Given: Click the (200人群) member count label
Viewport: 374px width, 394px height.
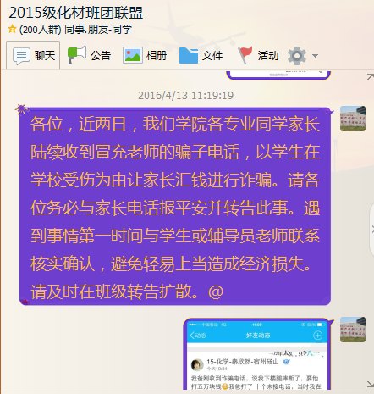Looking at the screenshot, I should point(40,29).
